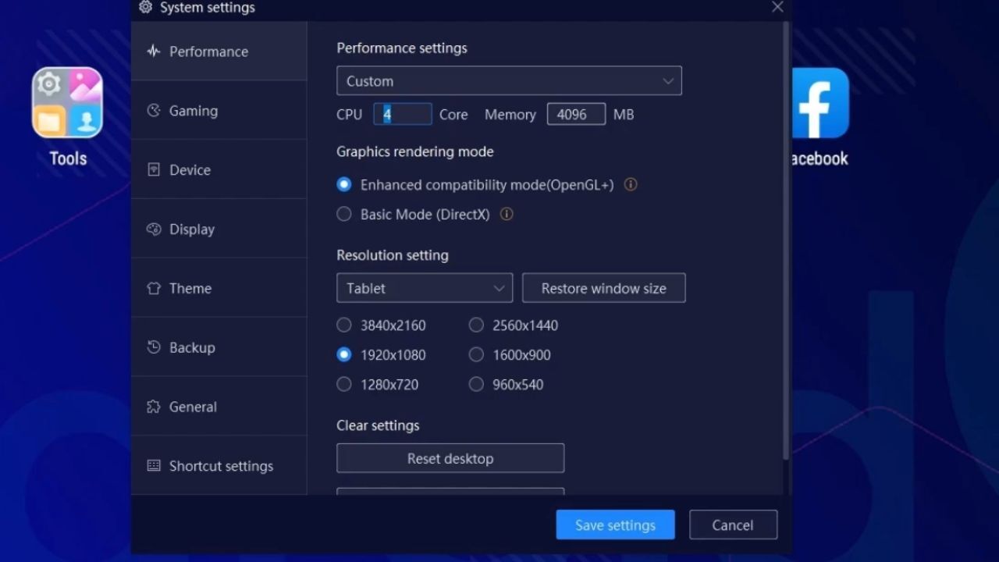Click the Backup clock icon in sidebar
This screenshot has width=999, height=562.
coord(154,348)
